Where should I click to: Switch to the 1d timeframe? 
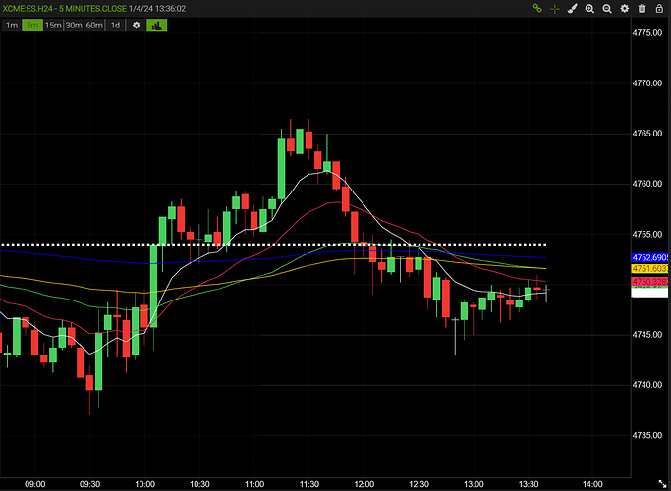(115, 26)
